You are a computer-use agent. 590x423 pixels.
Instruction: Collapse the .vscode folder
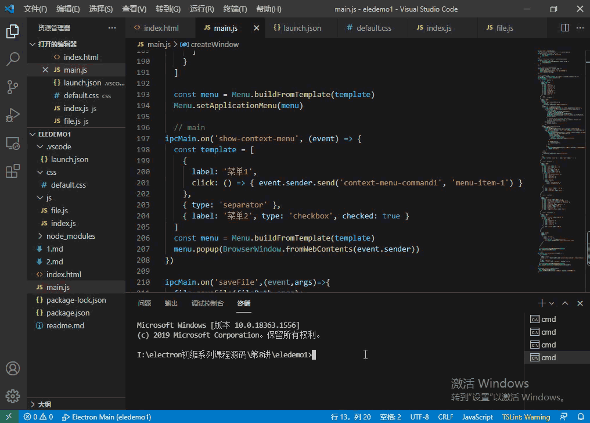tap(40, 147)
